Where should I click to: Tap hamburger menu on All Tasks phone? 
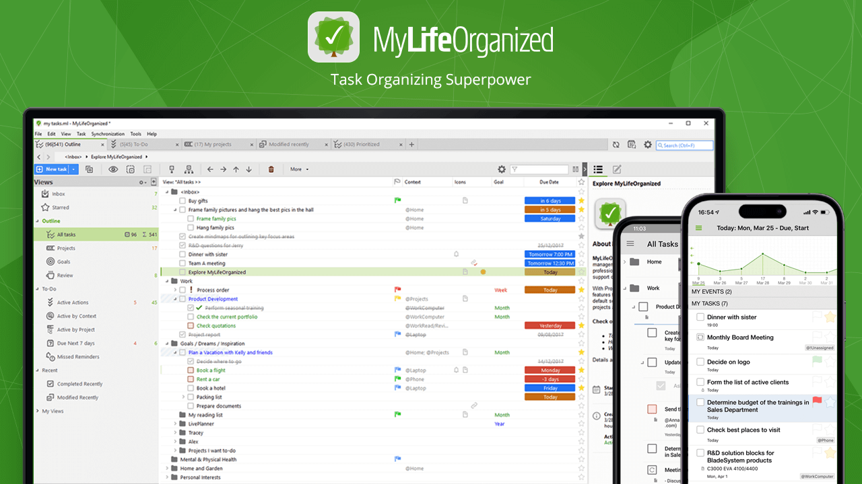point(631,243)
